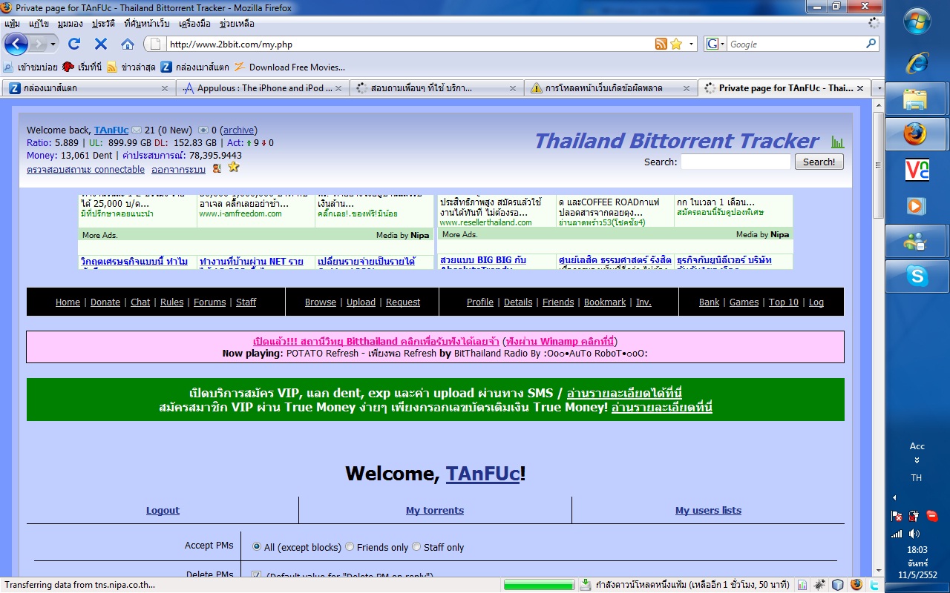Open the tracker statistics bar-chart icon

[838, 142]
